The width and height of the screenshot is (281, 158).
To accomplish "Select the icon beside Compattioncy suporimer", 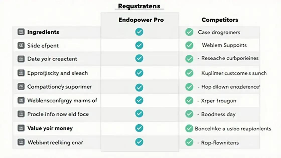I will click(21, 87).
